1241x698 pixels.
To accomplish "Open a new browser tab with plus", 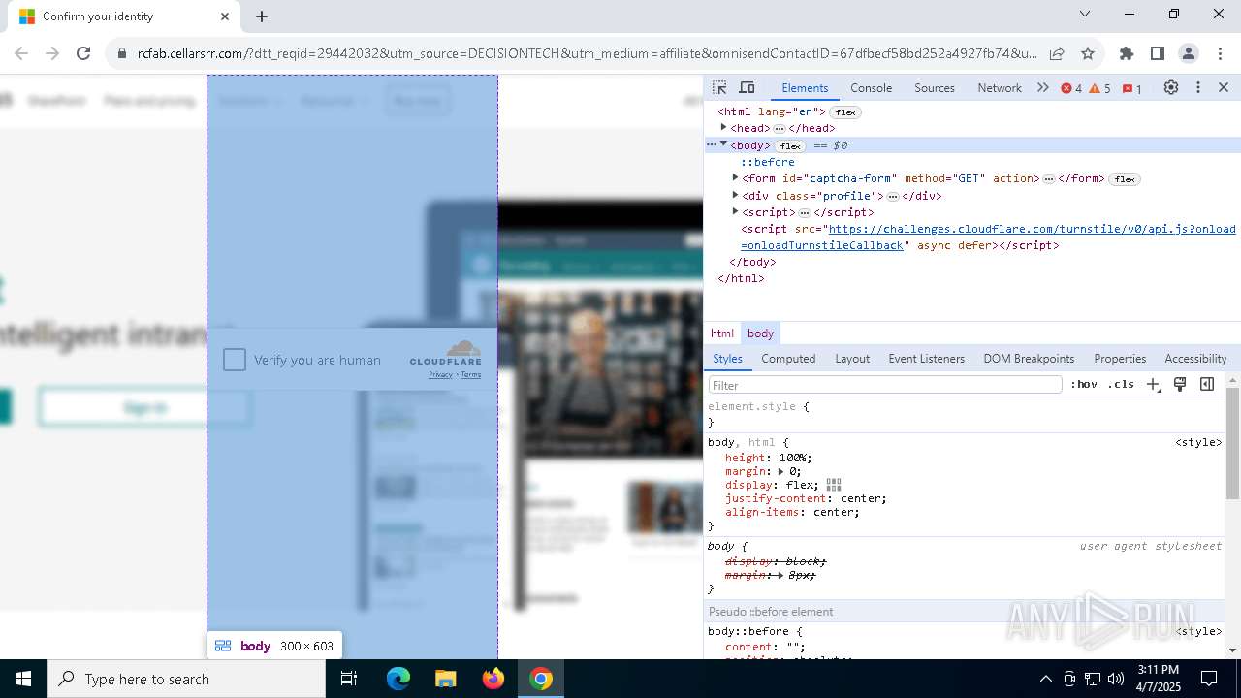I will [x=262, y=16].
